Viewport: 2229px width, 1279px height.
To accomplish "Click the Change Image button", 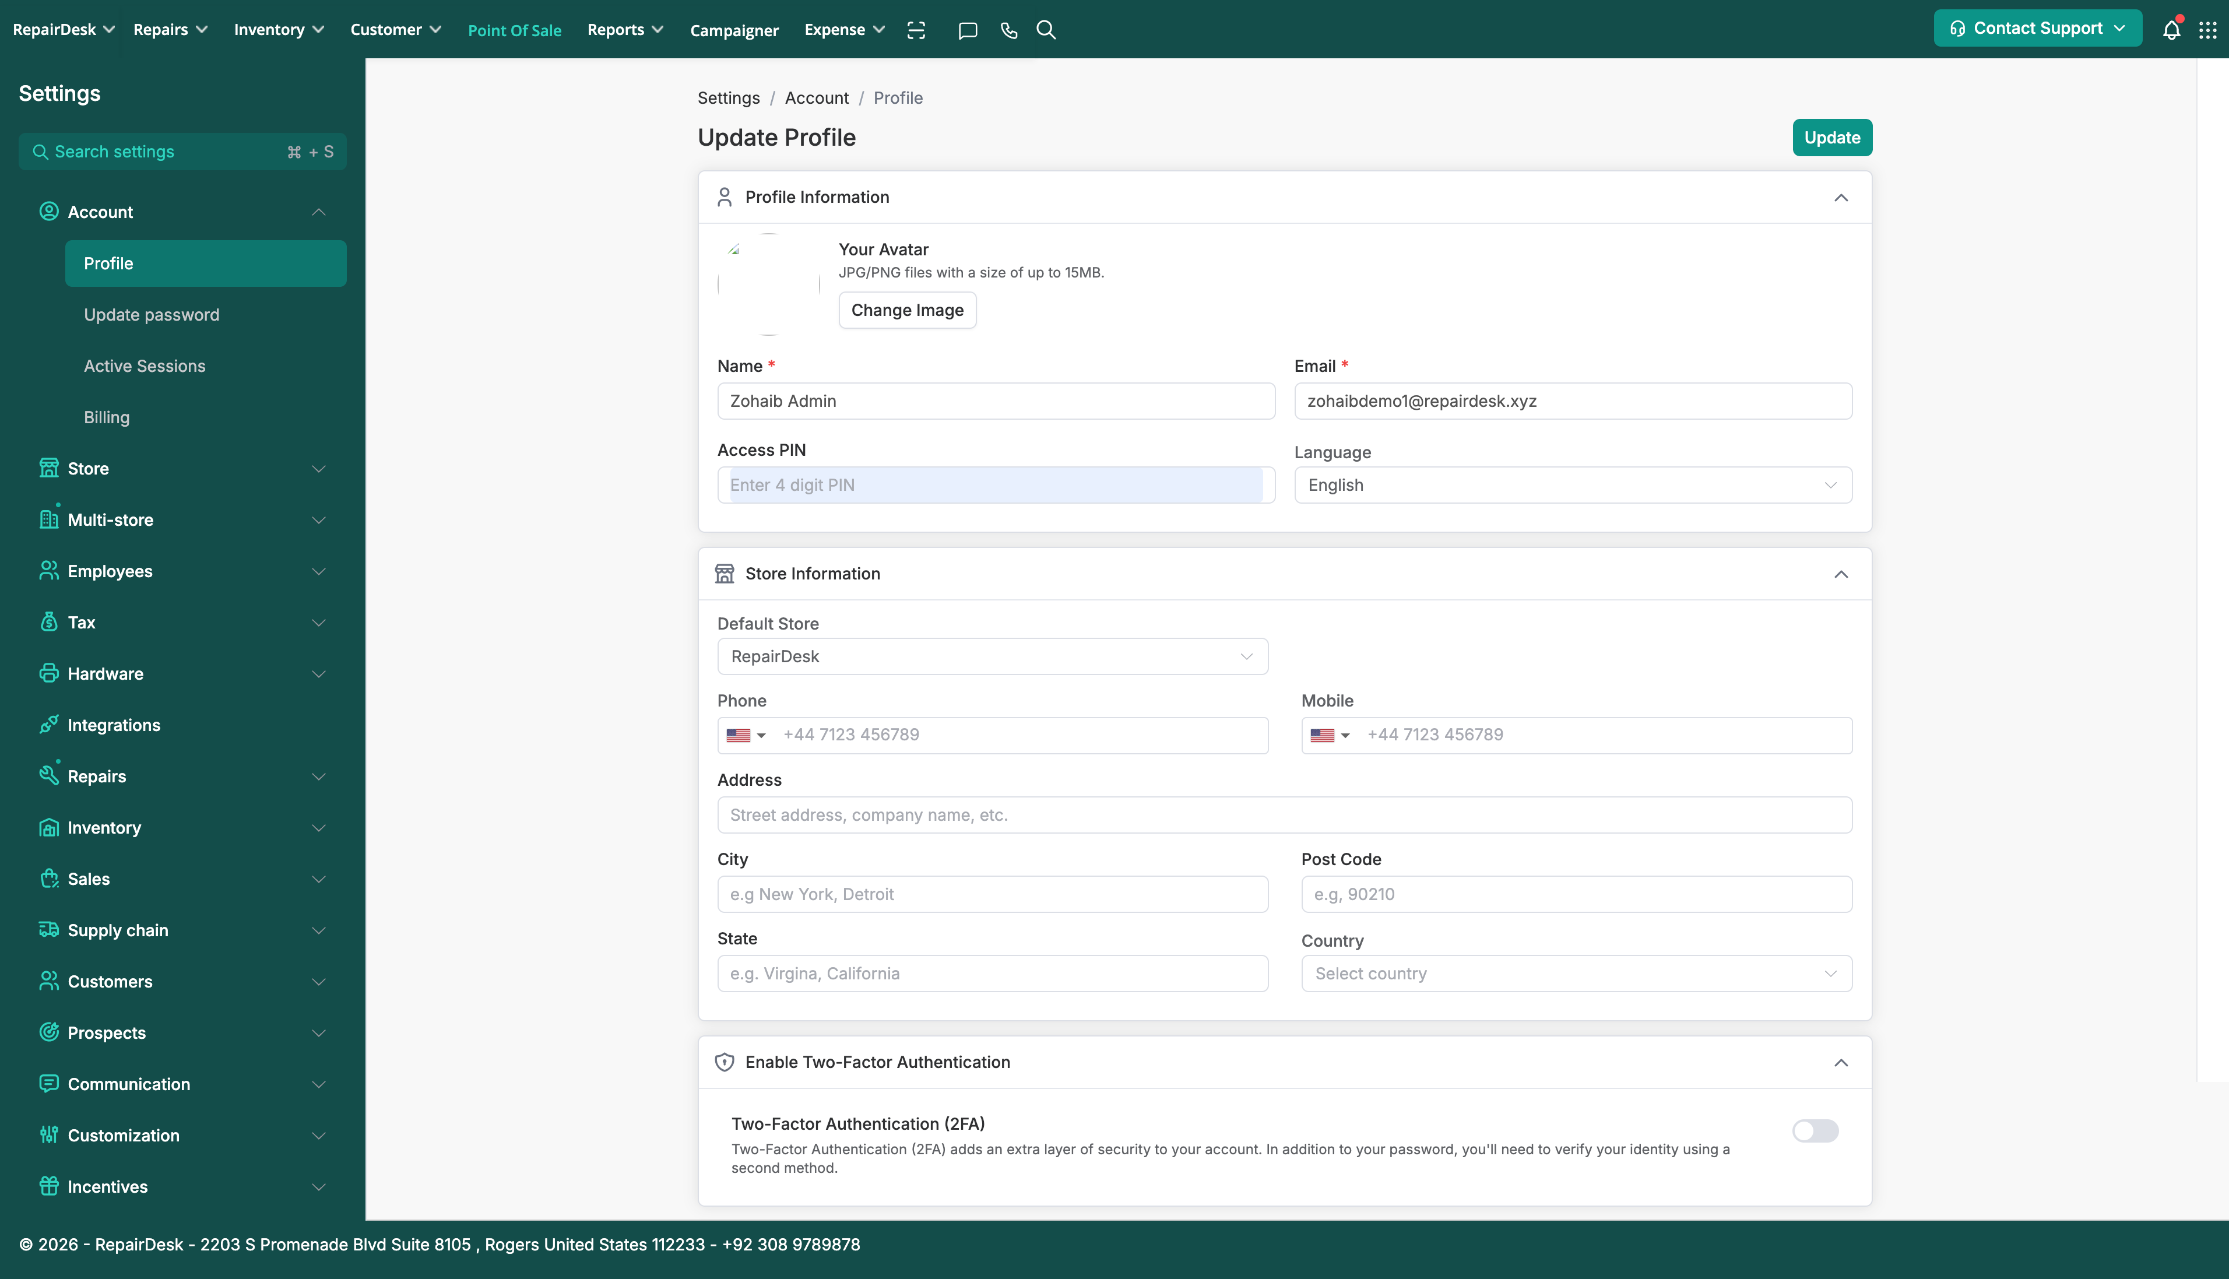I will click(906, 310).
